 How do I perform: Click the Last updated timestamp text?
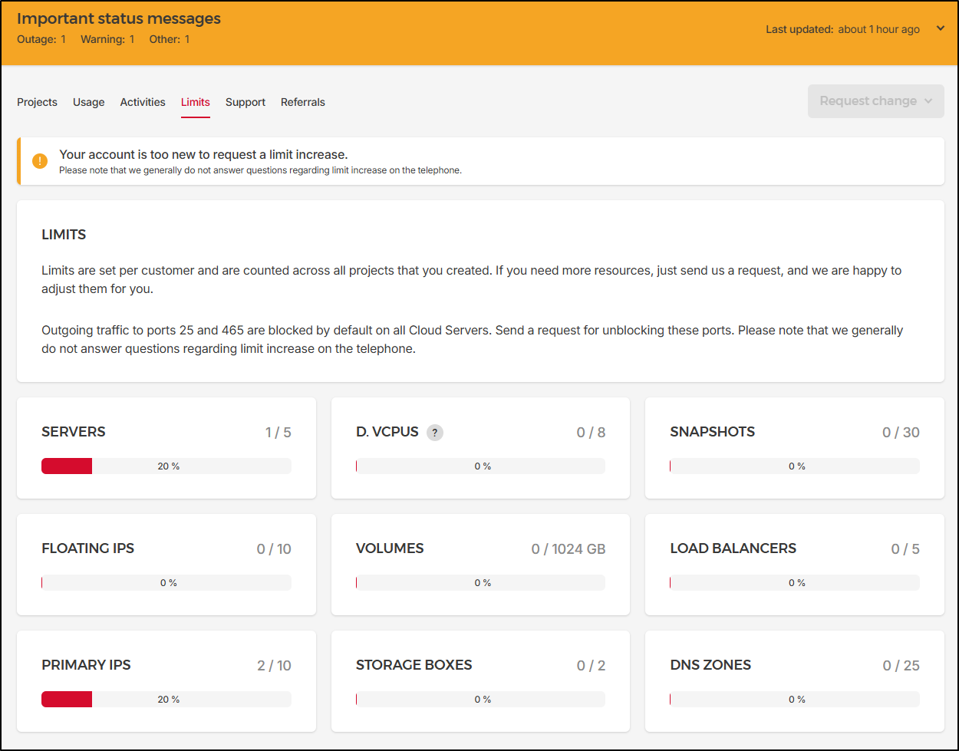[842, 29]
